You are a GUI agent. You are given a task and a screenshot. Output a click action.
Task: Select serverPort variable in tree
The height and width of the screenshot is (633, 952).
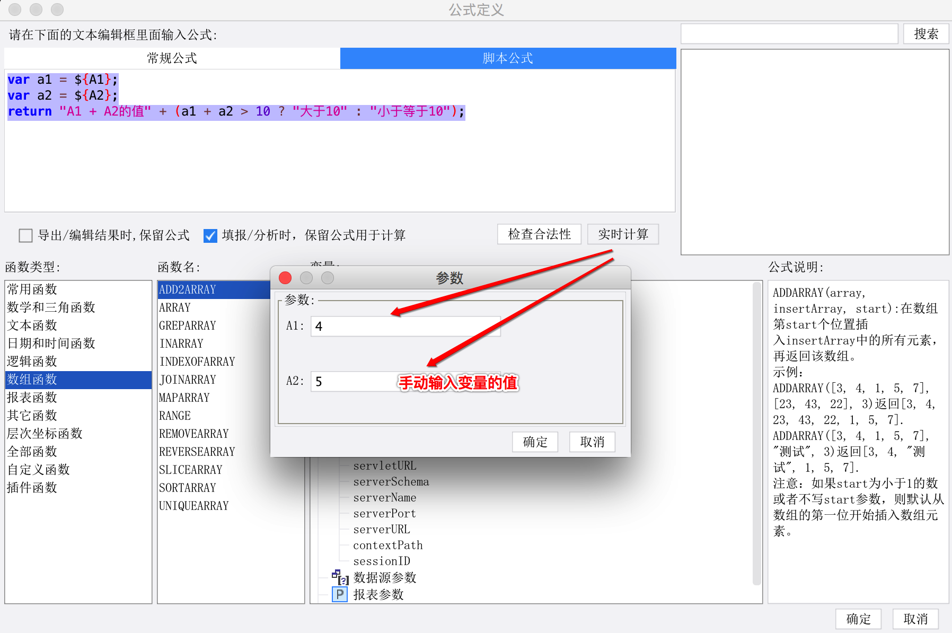[x=385, y=513]
